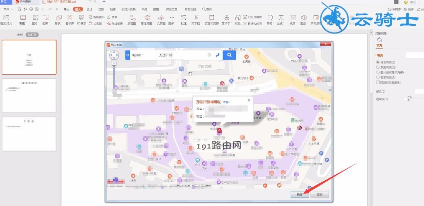Viewport: 424px width, 206px height.
Task: Select slide thumbnail titled 33333333333
Action: coord(29,95)
